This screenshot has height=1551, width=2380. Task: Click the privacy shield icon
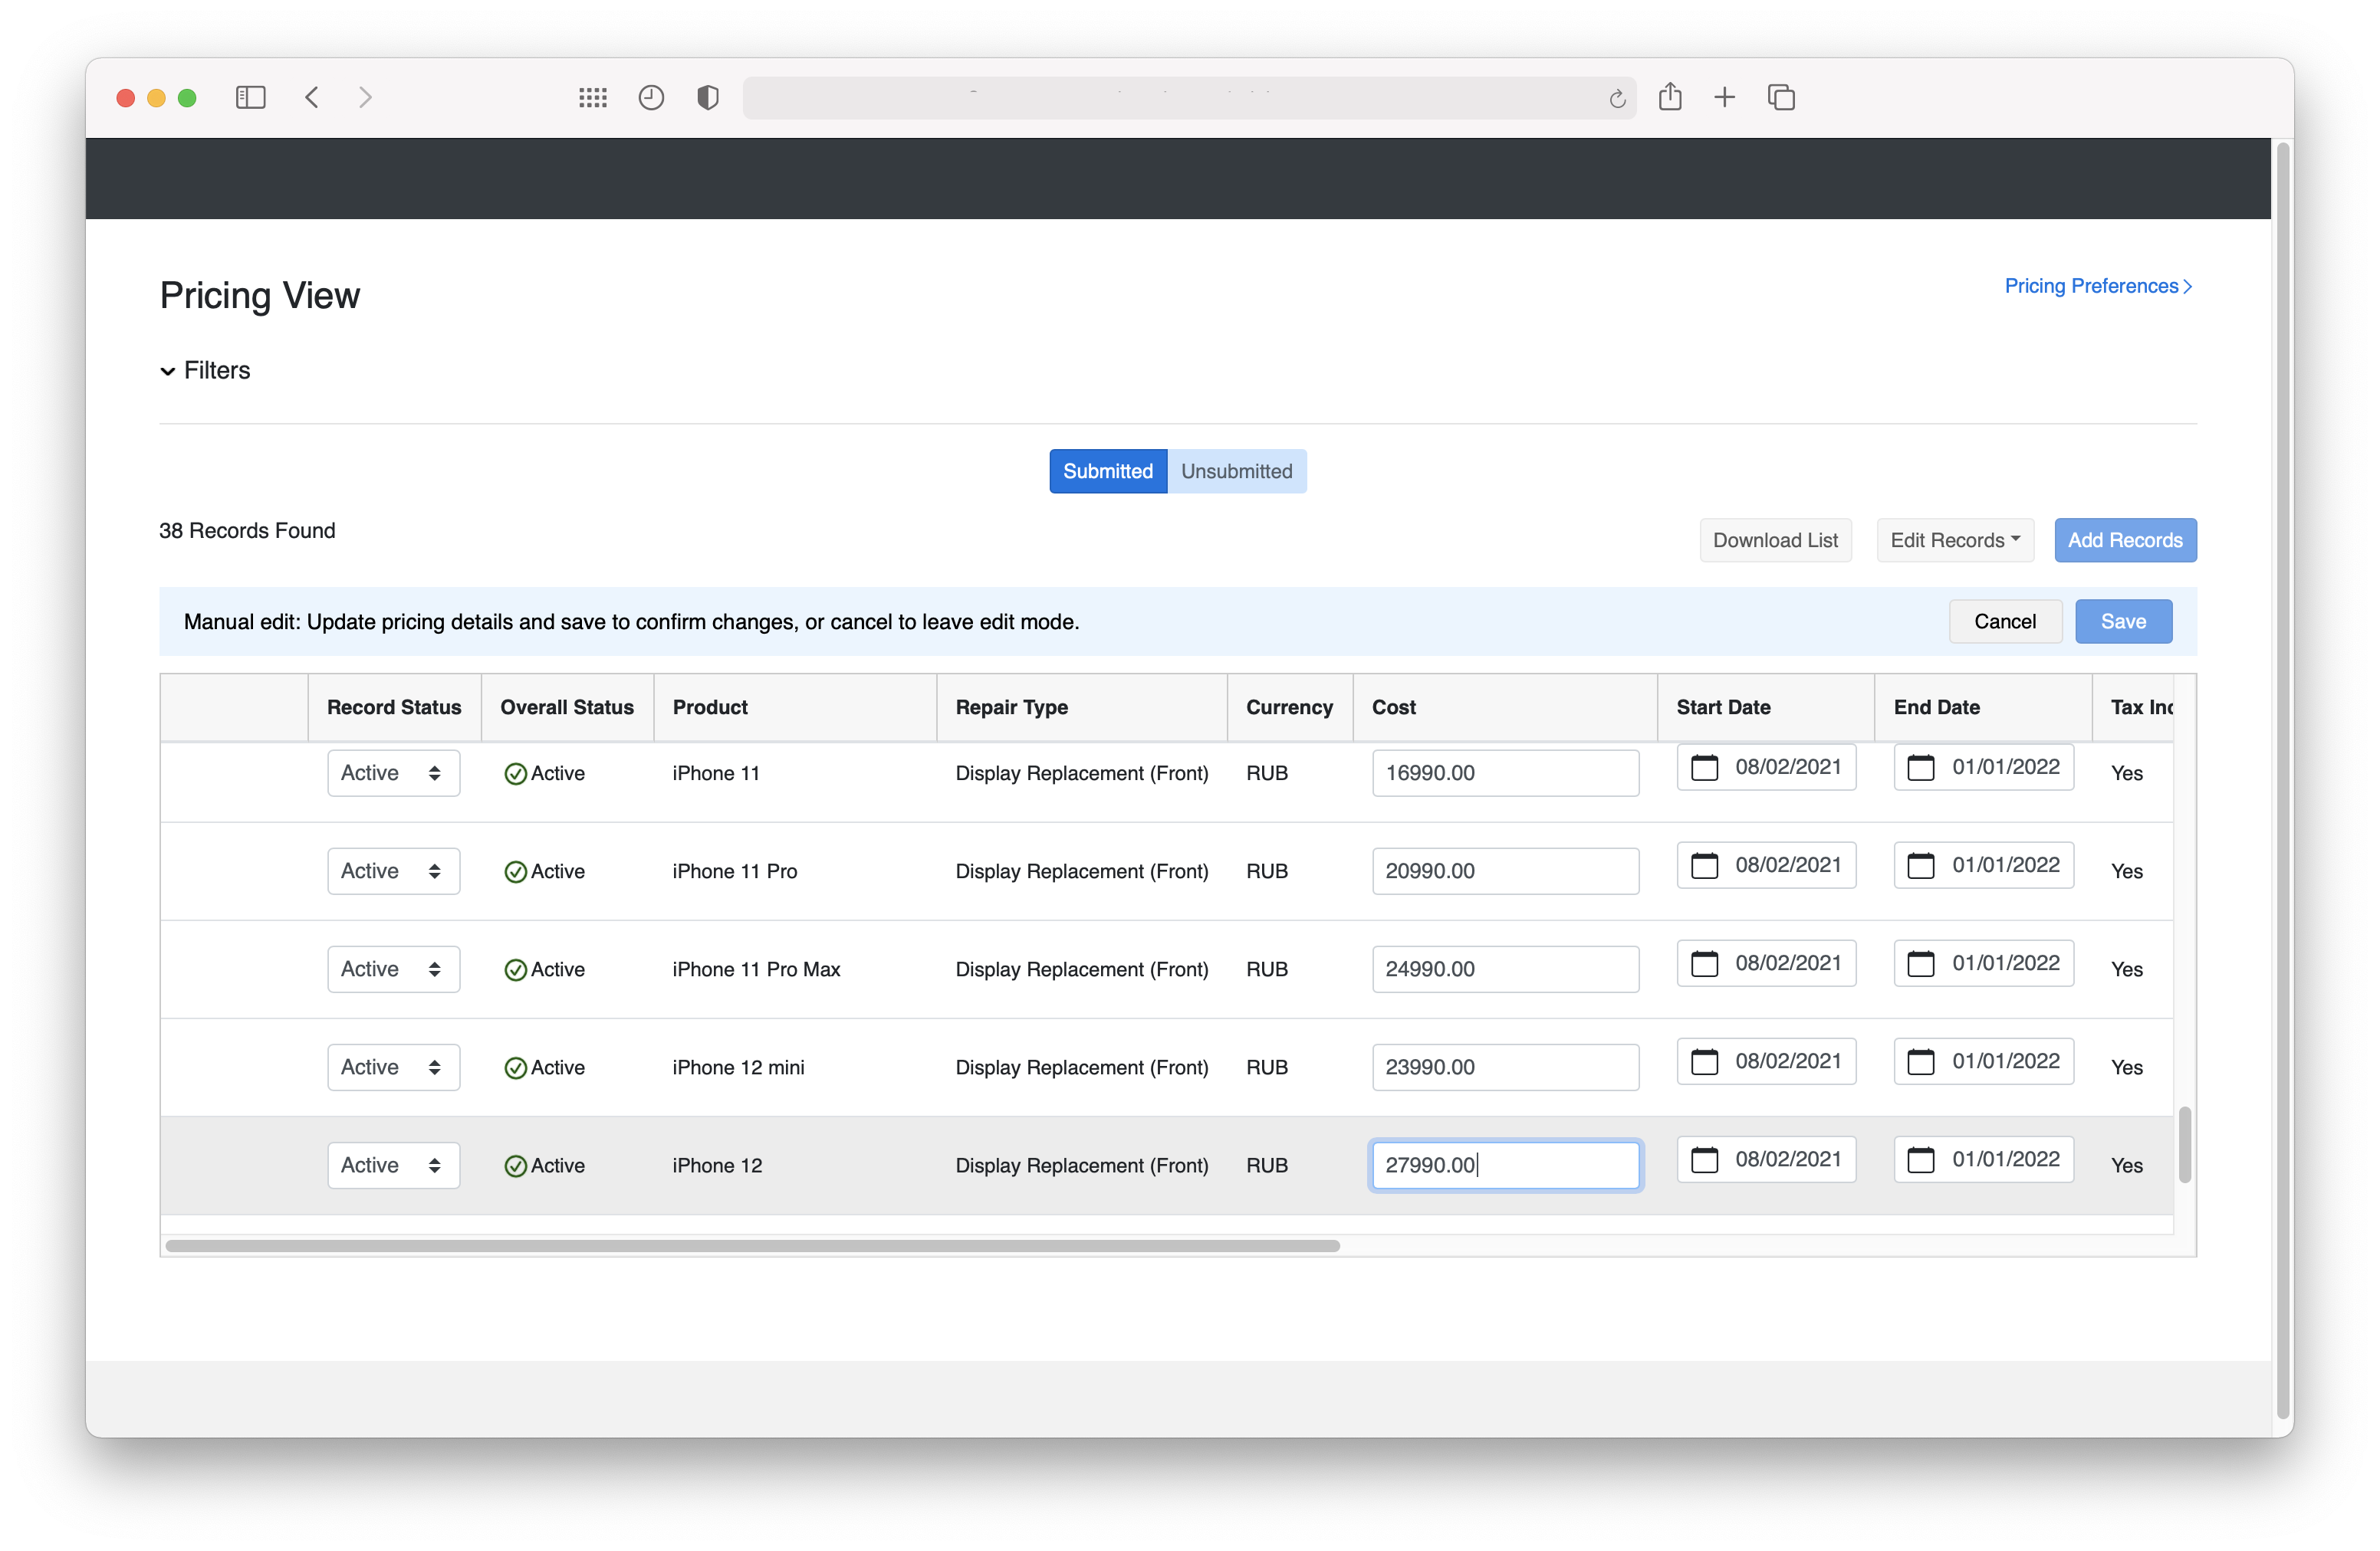(708, 97)
